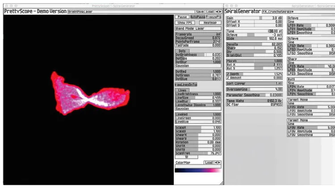The image size is (335, 188).
Task: Click the pink laser scope display
Action: click(x=88, y=100)
